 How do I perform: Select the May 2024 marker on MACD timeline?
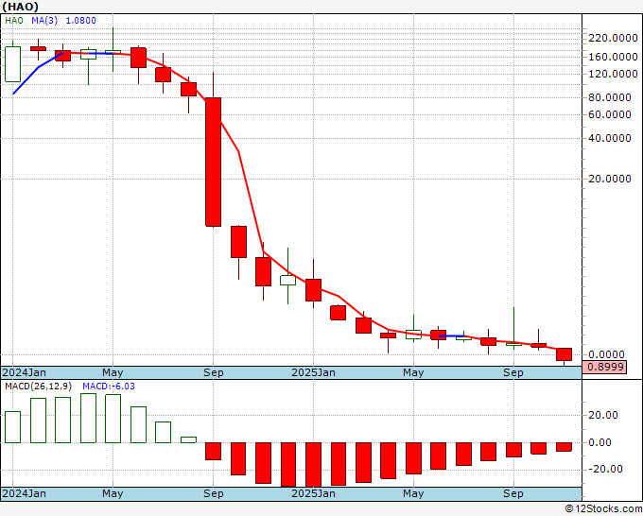point(113,493)
